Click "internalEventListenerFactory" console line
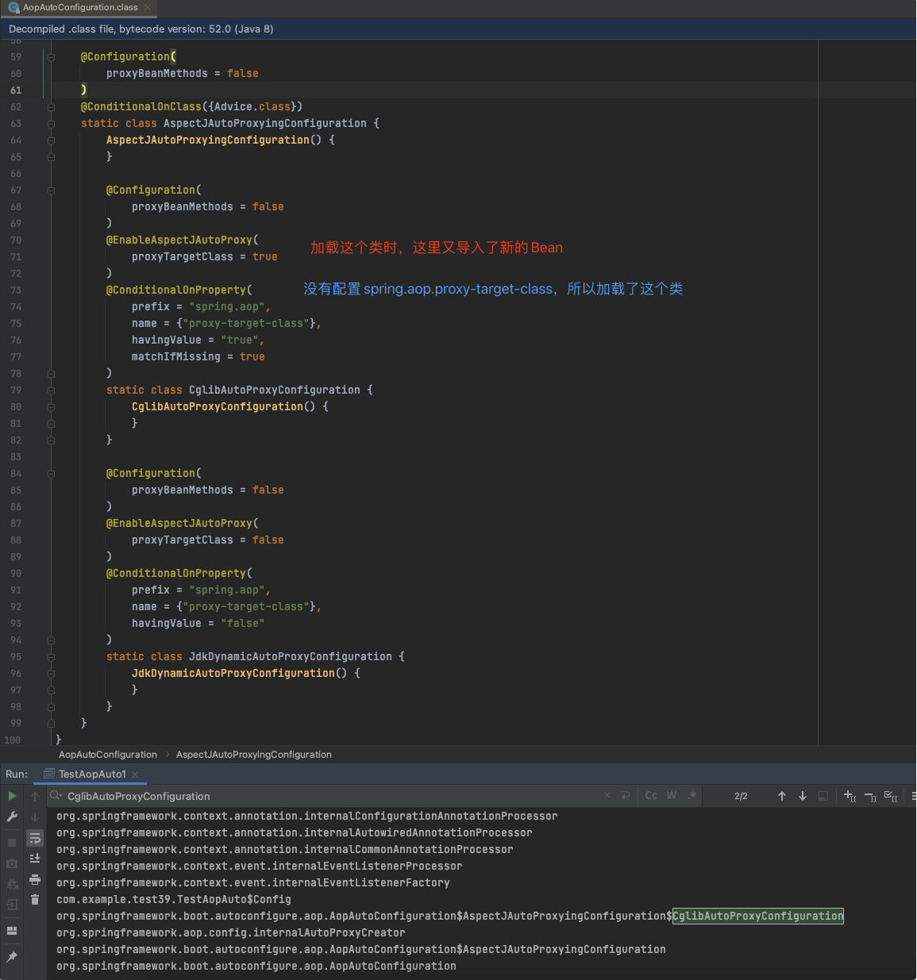 pyautogui.click(x=253, y=882)
